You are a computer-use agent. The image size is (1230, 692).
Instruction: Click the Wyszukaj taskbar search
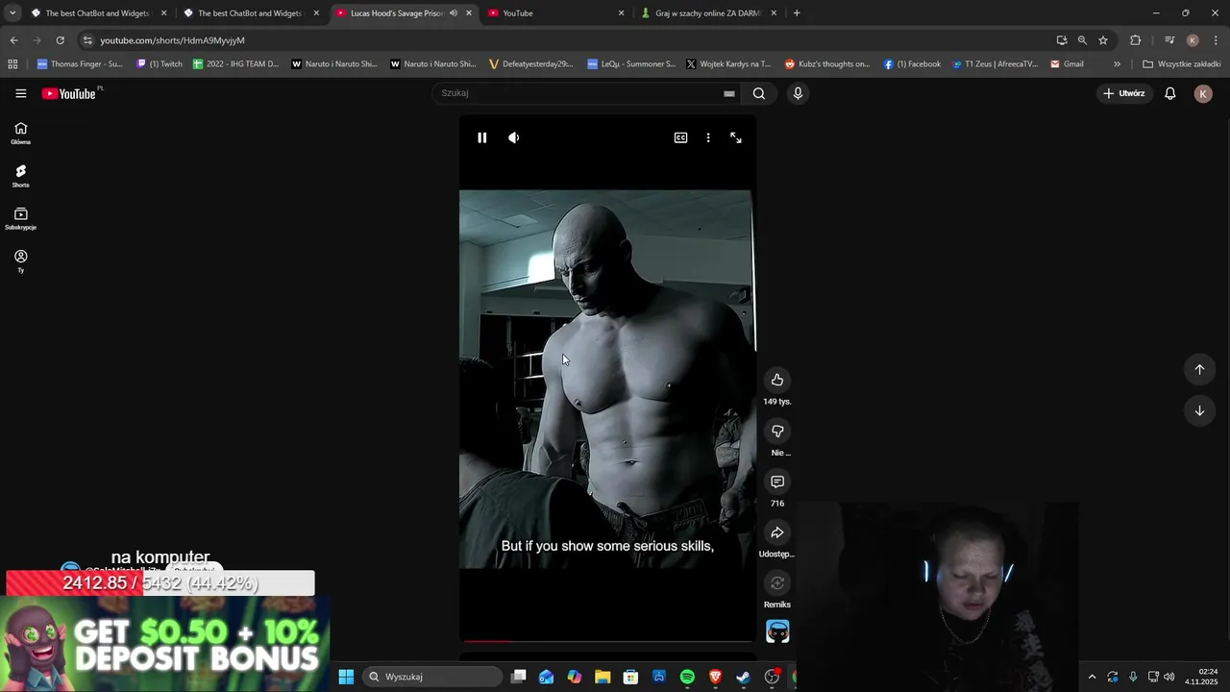tap(433, 677)
